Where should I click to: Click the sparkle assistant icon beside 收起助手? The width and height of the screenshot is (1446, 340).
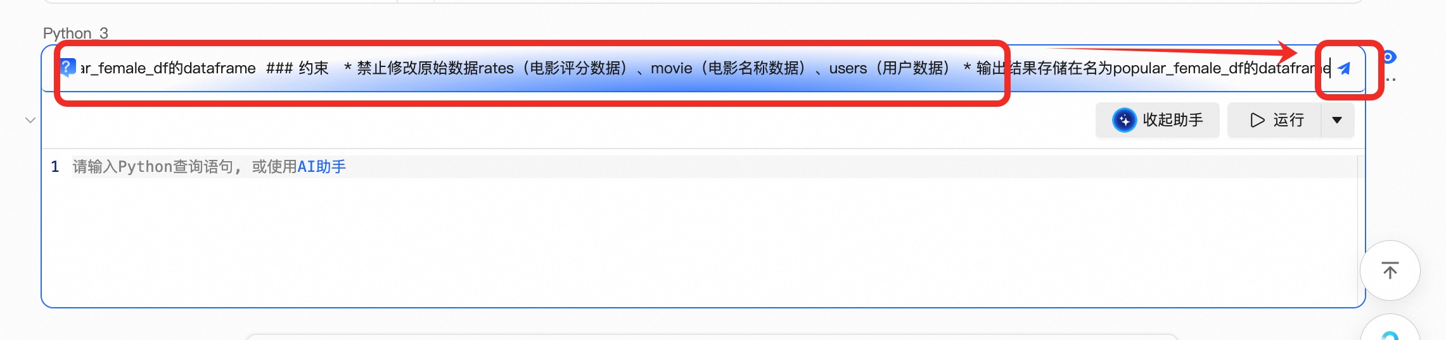coord(1124,120)
